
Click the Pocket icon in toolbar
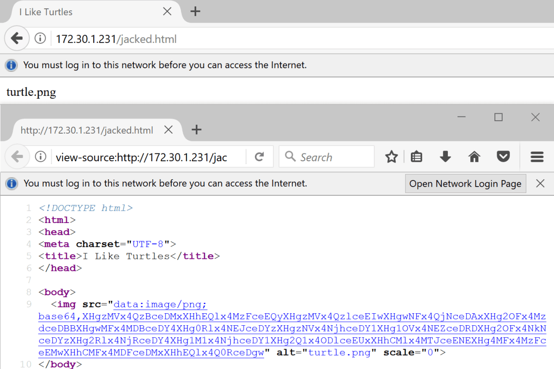click(503, 157)
